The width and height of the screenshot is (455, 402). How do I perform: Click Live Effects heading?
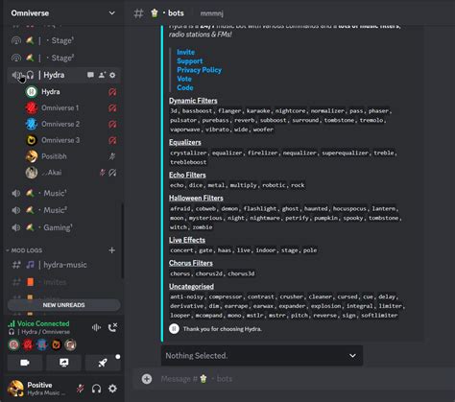[x=187, y=240]
